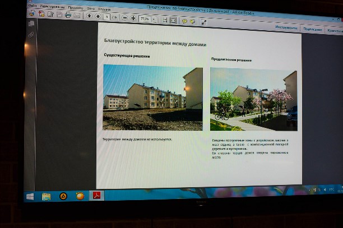Click the edit/sign document icon

(x=50, y=15)
